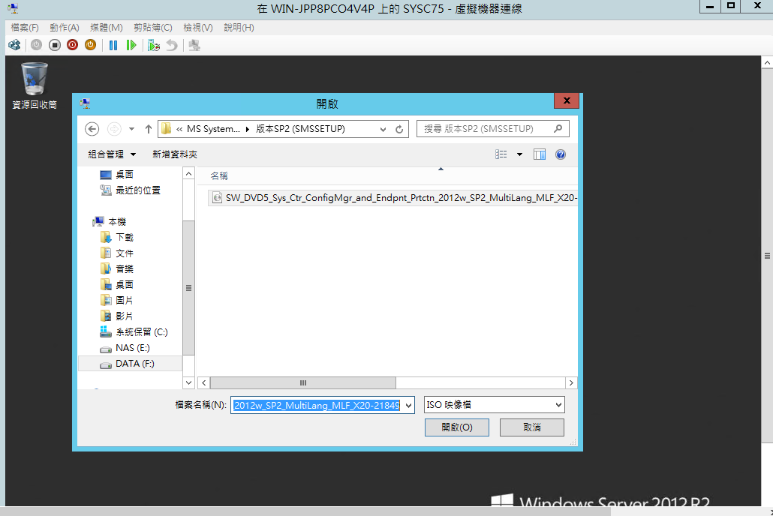Go back in the Open dialog
The image size is (773, 516).
click(92, 129)
